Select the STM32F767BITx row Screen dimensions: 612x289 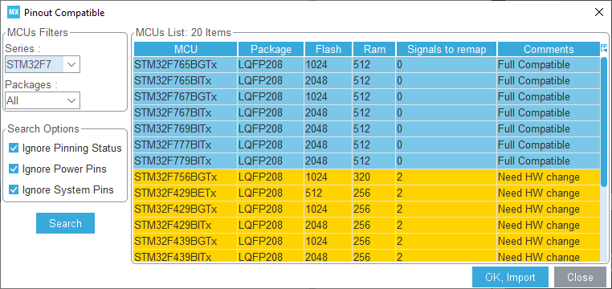pyautogui.click(x=367, y=112)
